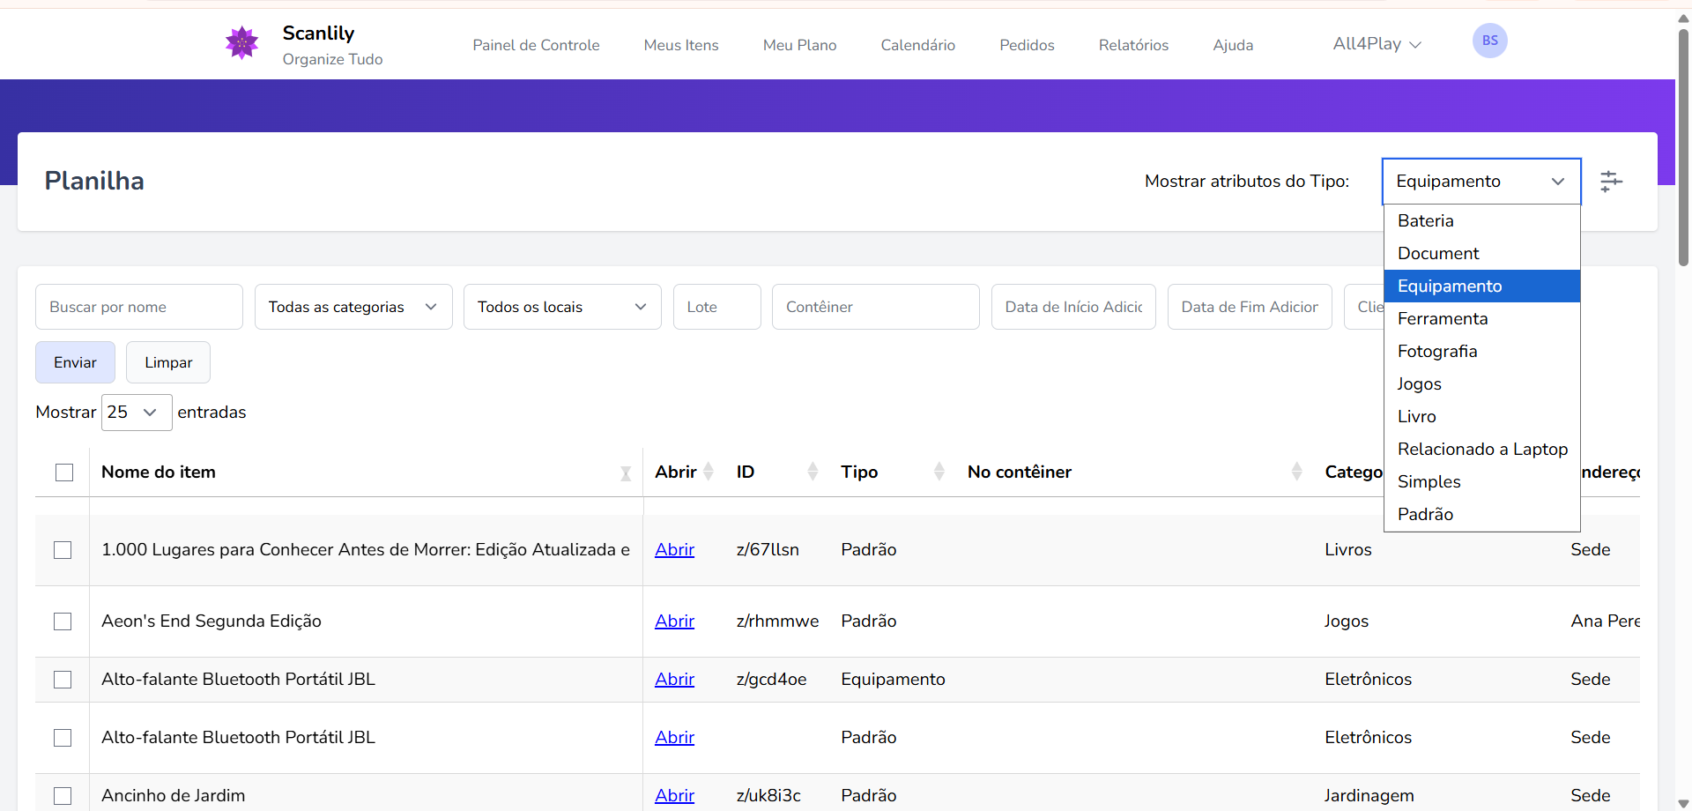Sort by the Abrir column arrows
This screenshot has width=1692, height=811.
(x=708, y=472)
